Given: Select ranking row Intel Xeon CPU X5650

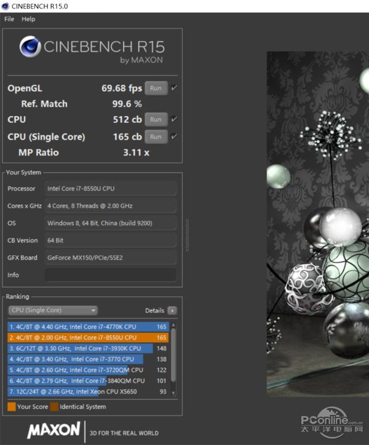Looking at the screenshot, I should 88,392.
